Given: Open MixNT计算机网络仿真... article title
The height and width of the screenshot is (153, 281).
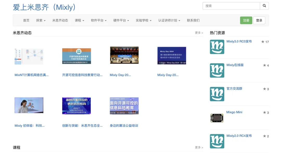Looking at the screenshot, I should click(x=31, y=75).
